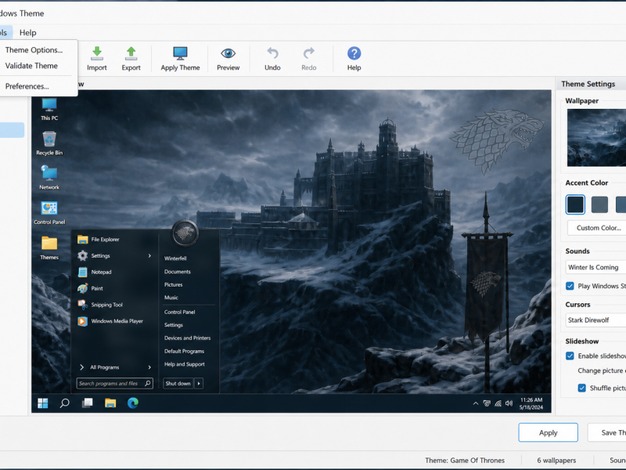
Task: Click the network icon in preview tray
Action: tap(498, 403)
